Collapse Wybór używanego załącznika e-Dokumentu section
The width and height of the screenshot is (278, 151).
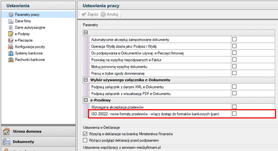pyautogui.click(x=86, y=80)
